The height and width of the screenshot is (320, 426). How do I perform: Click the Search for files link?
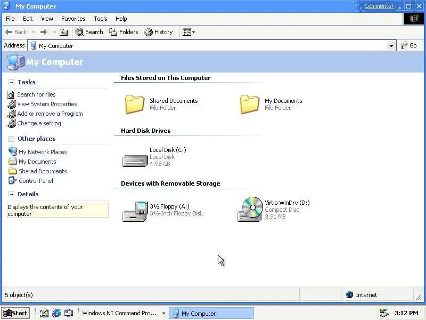(36, 94)
